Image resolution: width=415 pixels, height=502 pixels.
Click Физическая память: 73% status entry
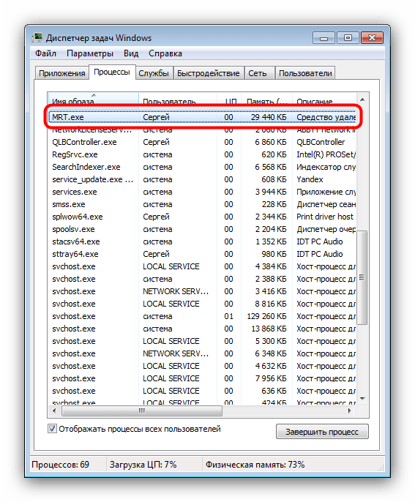(x=255, y=465)
